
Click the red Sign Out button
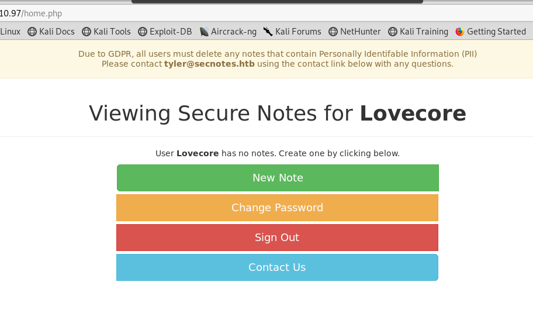[277, 238]
